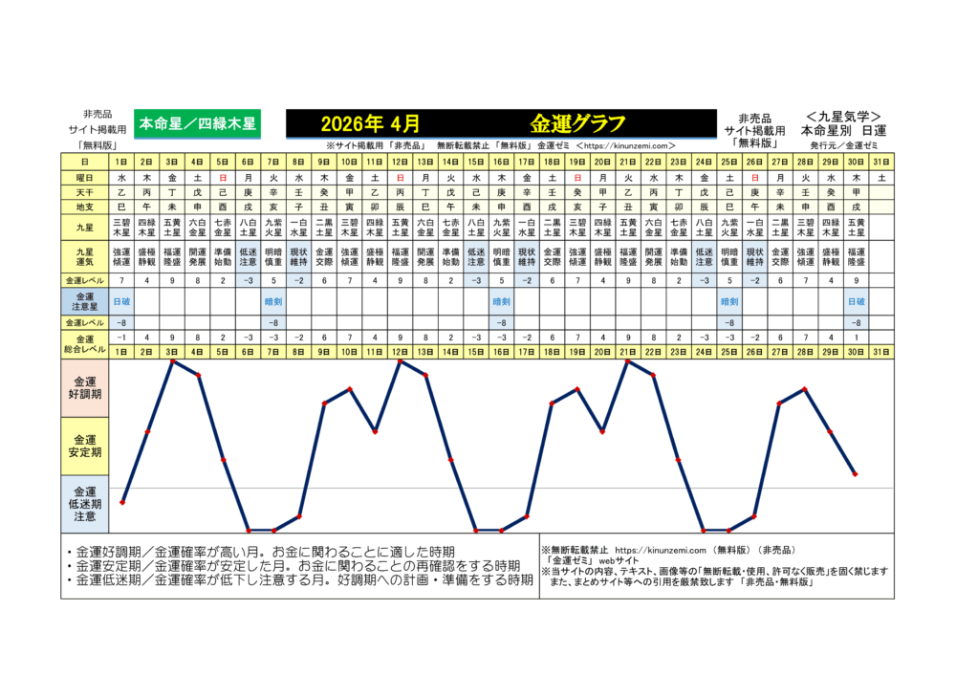Click the 日破 cell under day 30
956x676 pixels.
(x=856, y=300)
